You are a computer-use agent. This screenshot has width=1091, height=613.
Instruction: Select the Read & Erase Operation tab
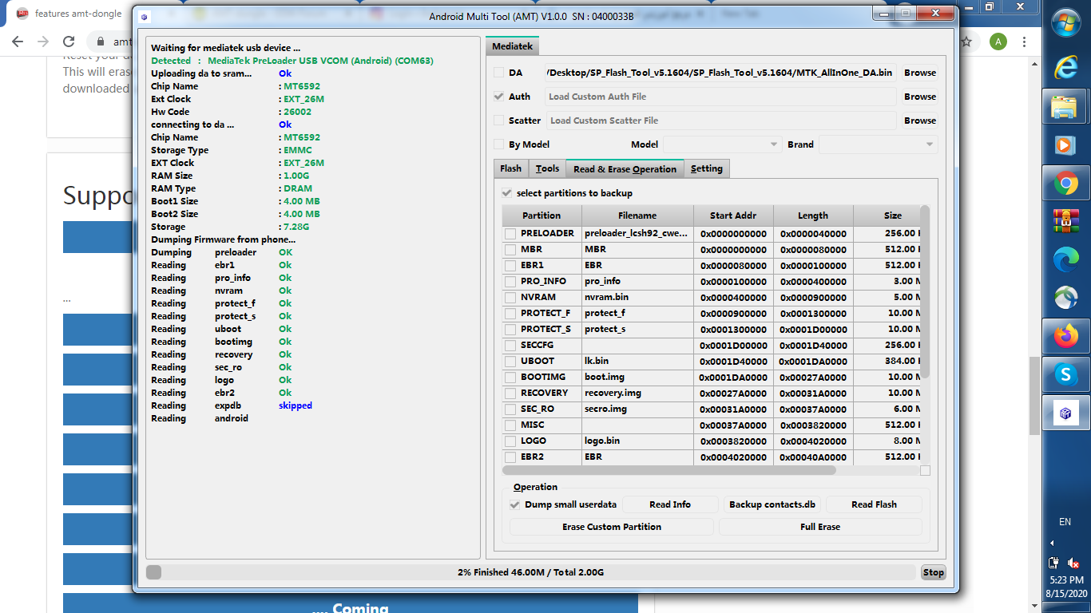(x=625, y=169)
